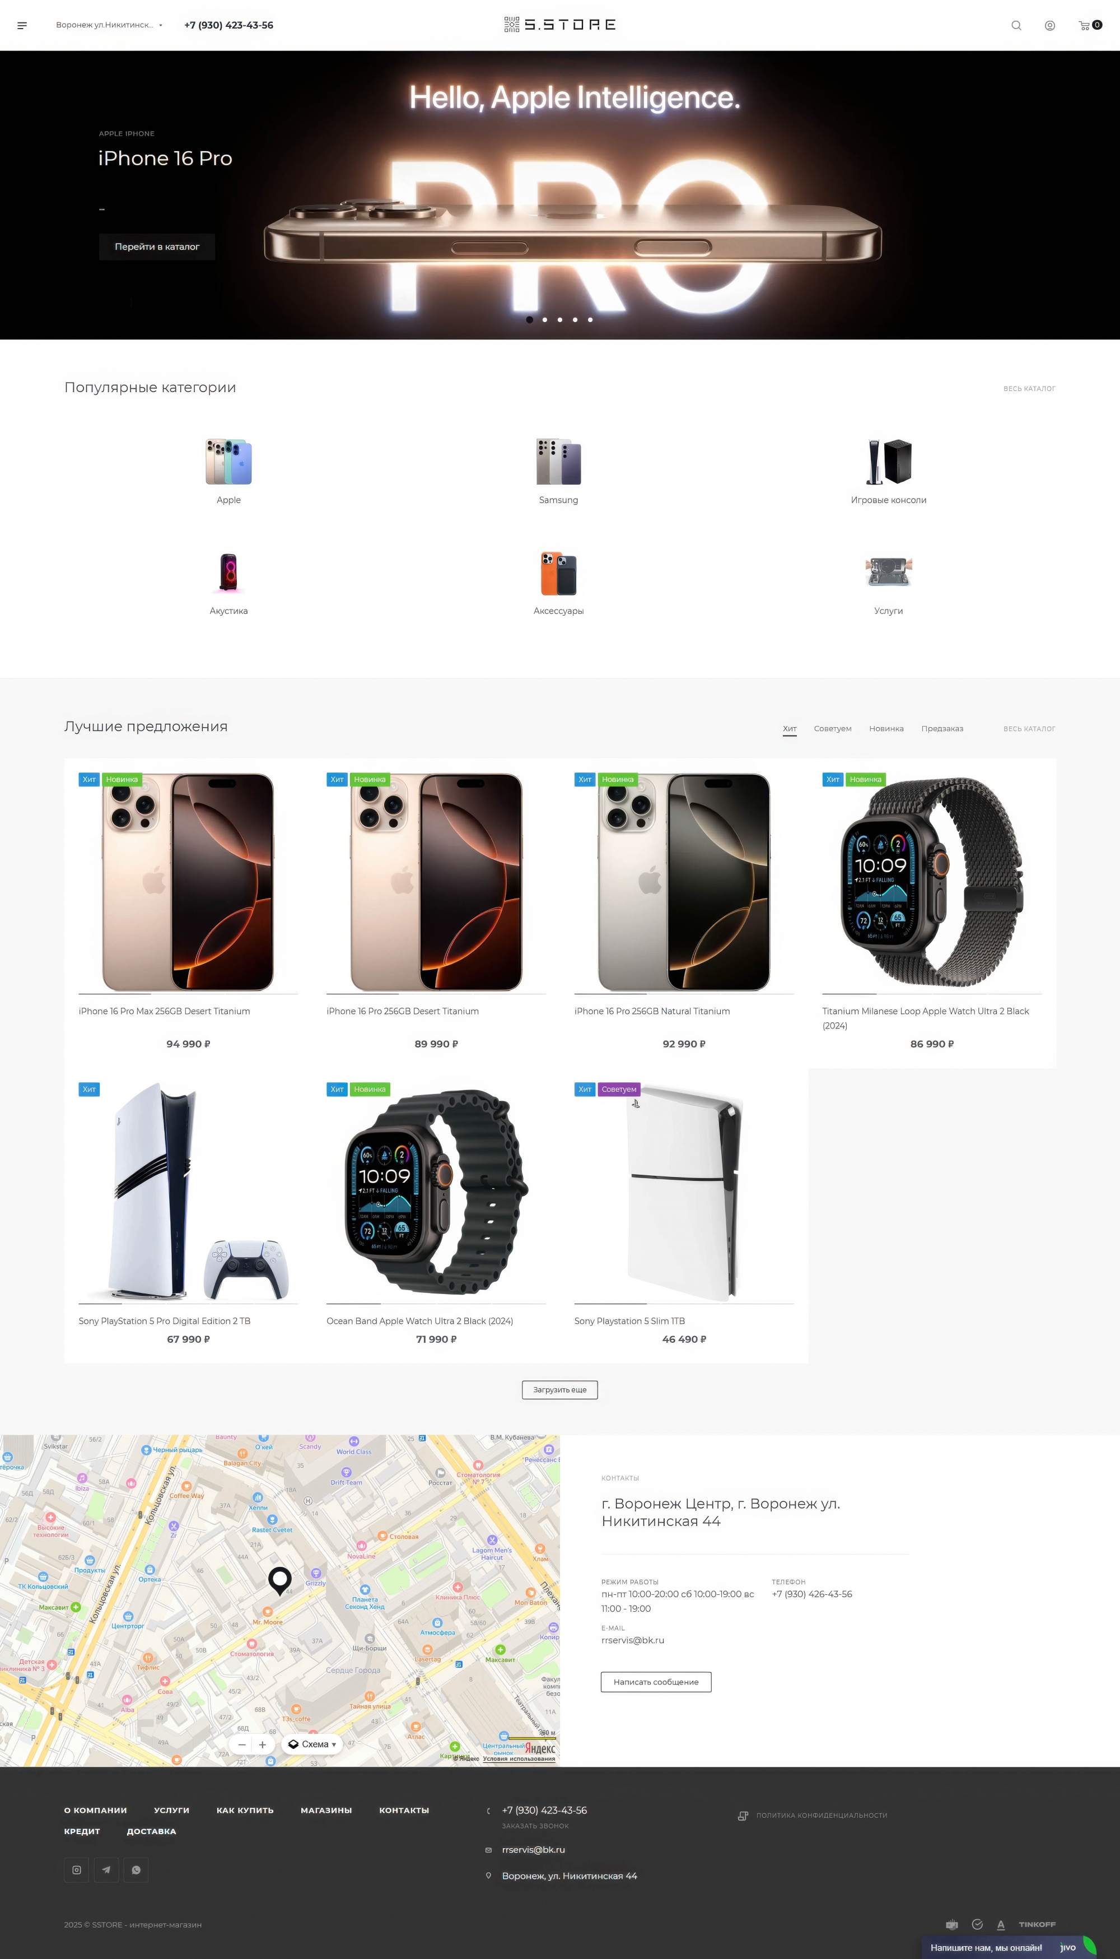Screen dimensions: 1120x1959
Task: Switch to the Предзаказ tab
Action: pyautogui.click(x=942, y=729)
